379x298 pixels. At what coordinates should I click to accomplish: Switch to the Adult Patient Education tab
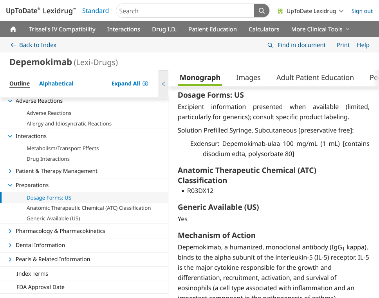click(x=315, y=77)
